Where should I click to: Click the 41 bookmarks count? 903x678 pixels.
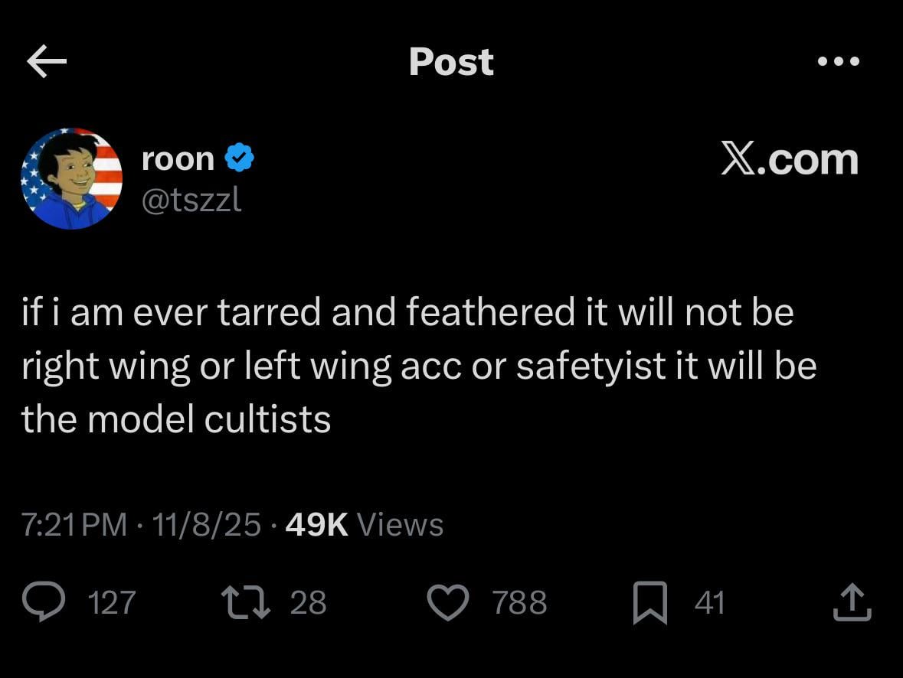coord(709,603)
